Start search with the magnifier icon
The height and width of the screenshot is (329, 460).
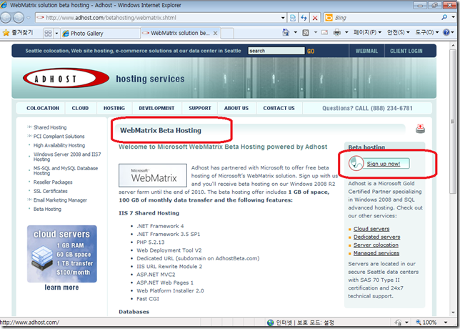click(444, 18)
